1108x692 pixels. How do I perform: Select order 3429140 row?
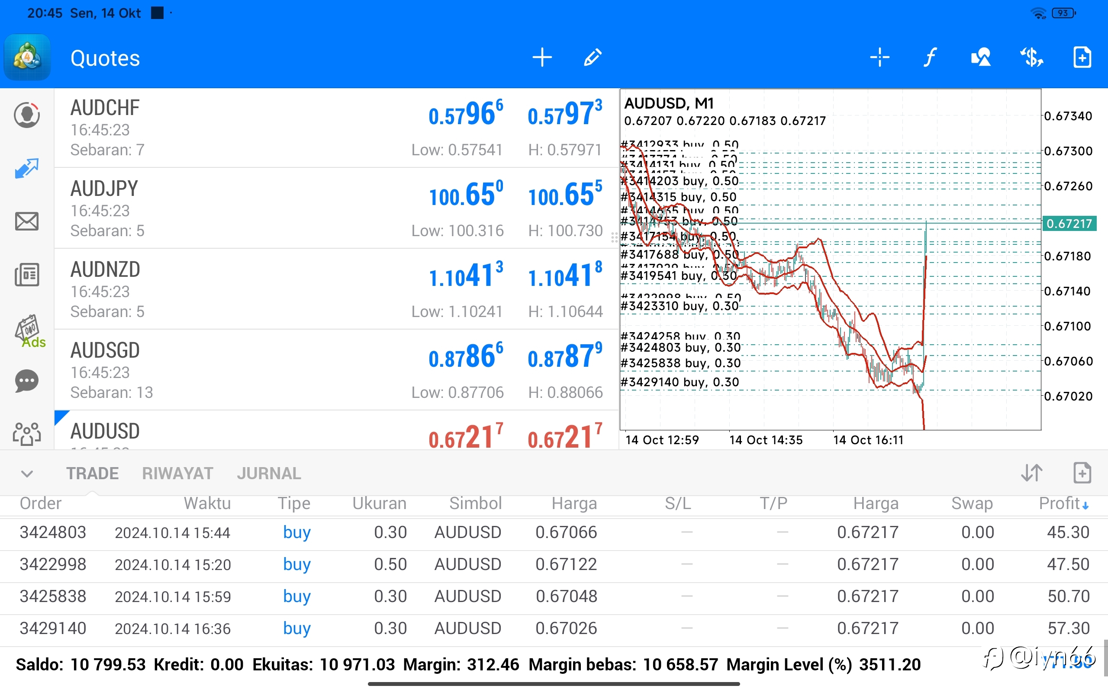554,629
